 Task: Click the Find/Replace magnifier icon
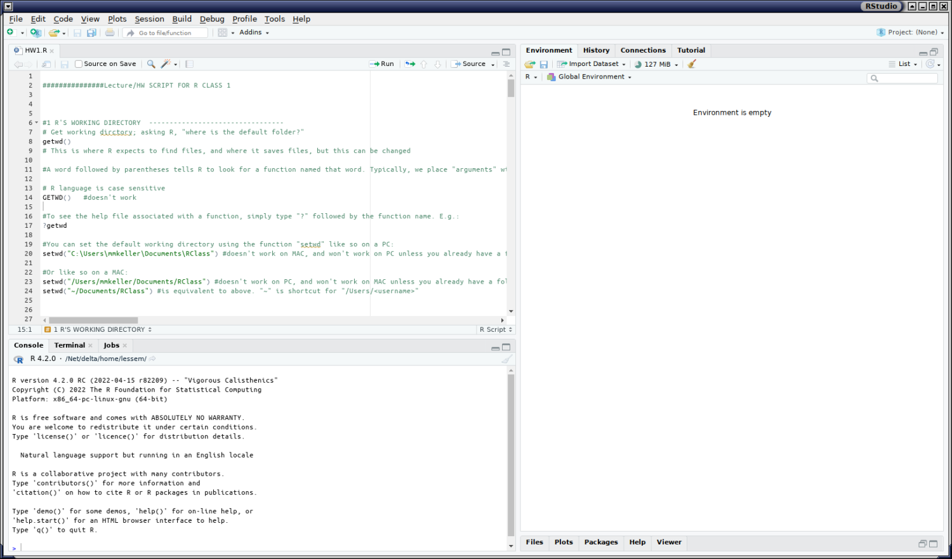coord(151,64)
